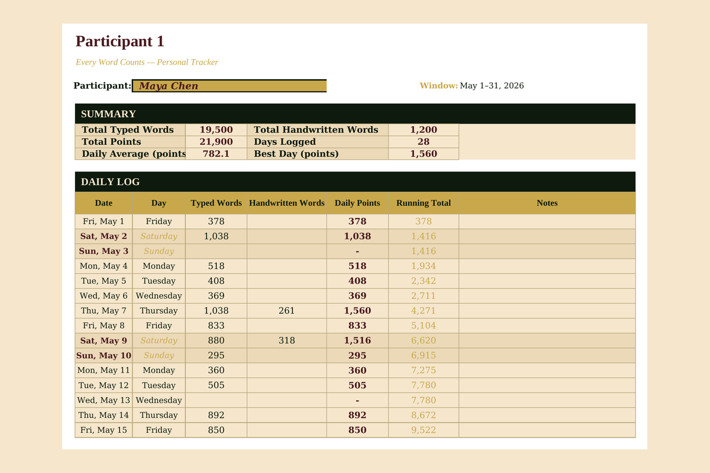Click the Sun, May 10 row date
Screen dimensions: 710x473
tap(104, 355)
